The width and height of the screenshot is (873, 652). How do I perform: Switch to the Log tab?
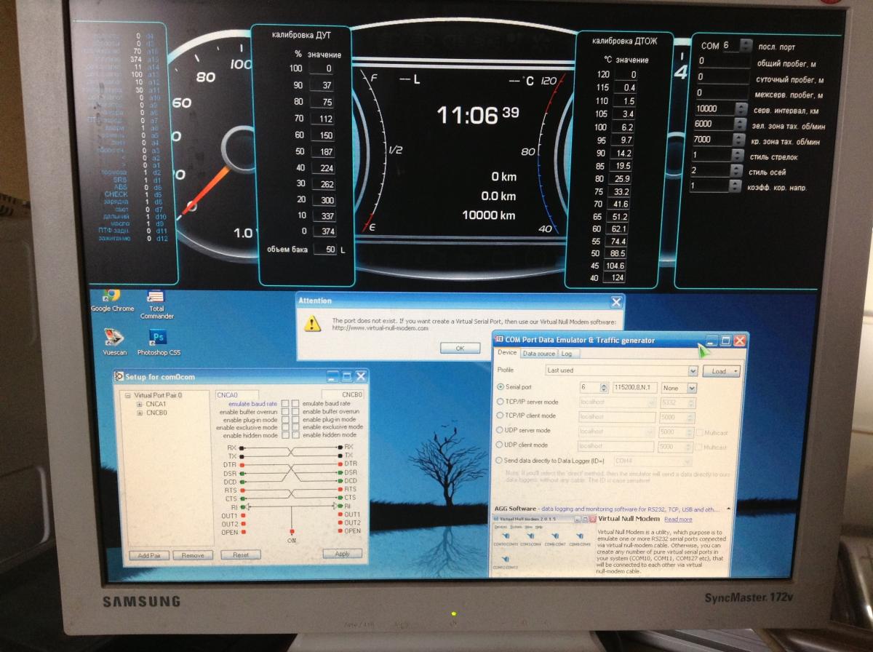pos(567,354)
